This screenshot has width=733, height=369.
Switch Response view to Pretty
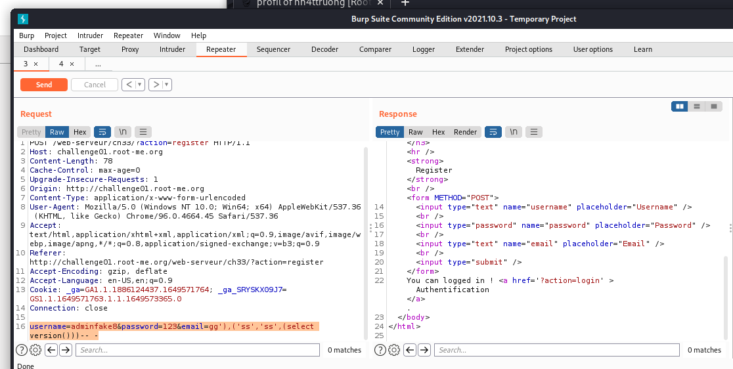390,132
